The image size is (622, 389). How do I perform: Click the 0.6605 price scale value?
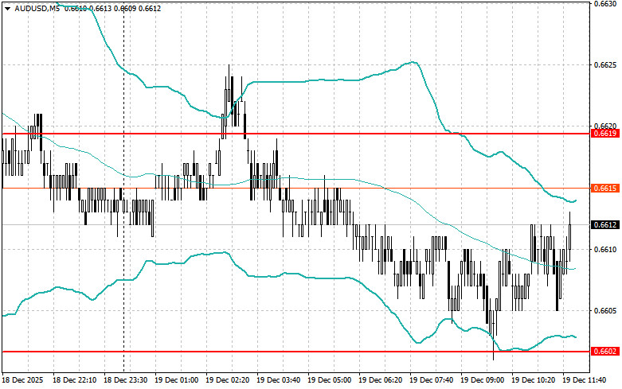pos(605,310)
